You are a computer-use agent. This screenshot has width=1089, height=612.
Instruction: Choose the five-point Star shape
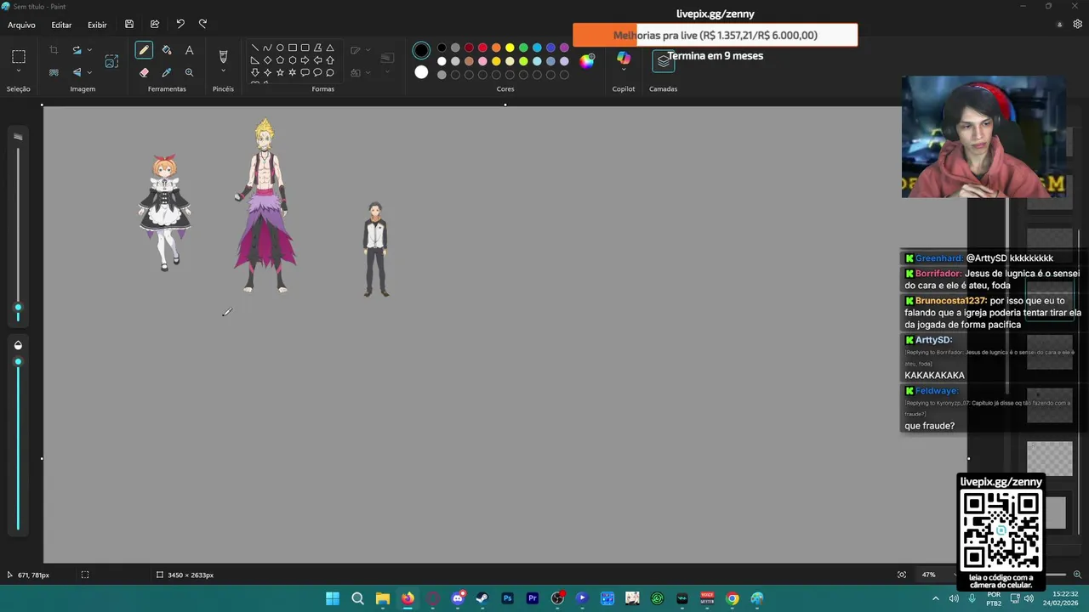pos(280,72)
